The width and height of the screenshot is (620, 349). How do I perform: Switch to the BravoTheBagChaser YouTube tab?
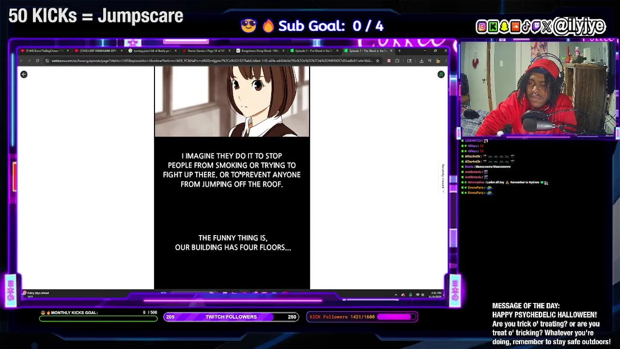(45, 50)
